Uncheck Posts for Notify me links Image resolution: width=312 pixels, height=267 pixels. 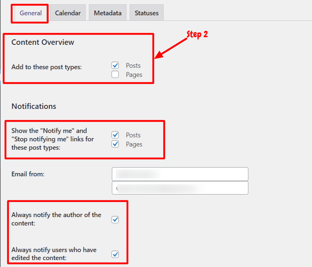pyautogui.click(x=115, y=135)
